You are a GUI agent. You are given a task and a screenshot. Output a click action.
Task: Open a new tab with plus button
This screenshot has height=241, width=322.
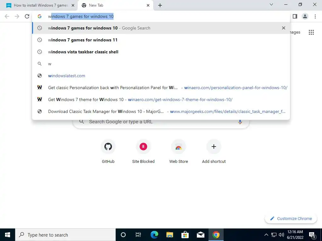[x=160, y=5]
